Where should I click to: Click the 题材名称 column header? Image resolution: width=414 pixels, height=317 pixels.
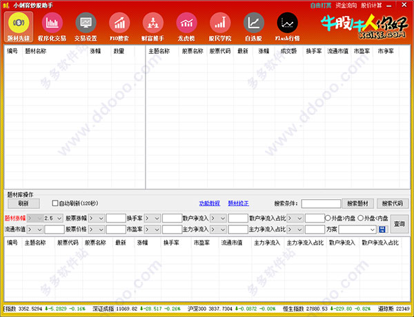(x=36, y=51)
